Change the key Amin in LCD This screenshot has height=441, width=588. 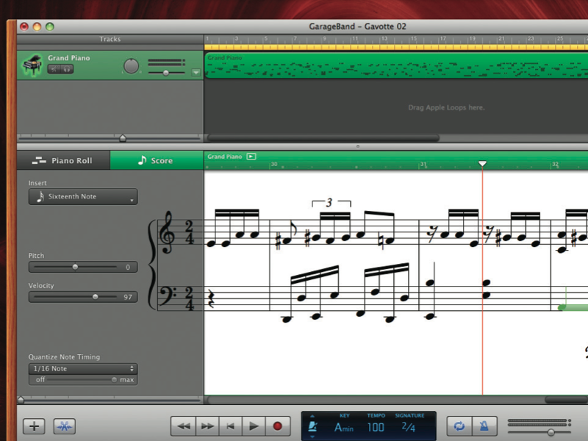[x=343, y=427]
